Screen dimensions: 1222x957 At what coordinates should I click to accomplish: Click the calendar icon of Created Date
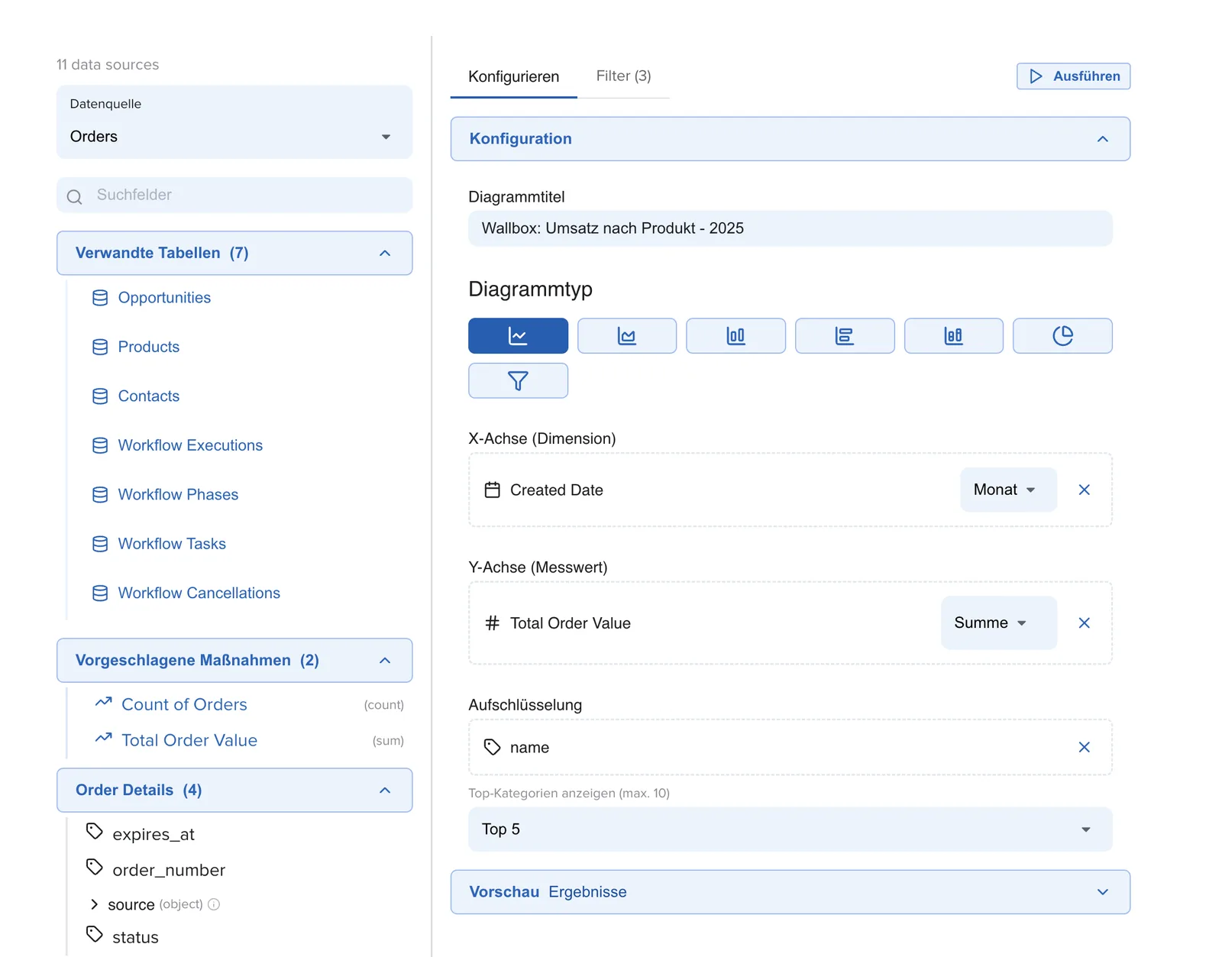[x=493, y=490]
